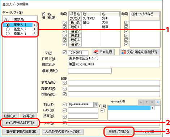Click the 住所2 field with 筆豆マンション000
The width and height of the screenshot is (170, 137).
pos(114,65)
